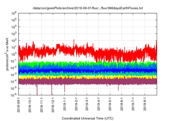Select the y-axis label protons/cm²-s-sr-MeV
The height and width of the screenshot is (121, 173).
(x=7, y=54)
